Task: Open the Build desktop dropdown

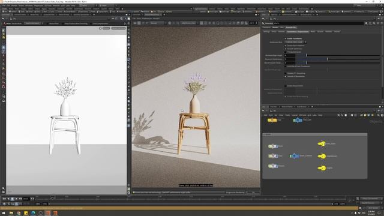Action: pos(88,5)
